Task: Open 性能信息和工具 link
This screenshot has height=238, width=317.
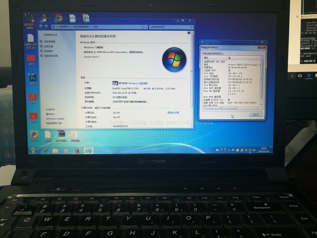Action: coord(54,123)
